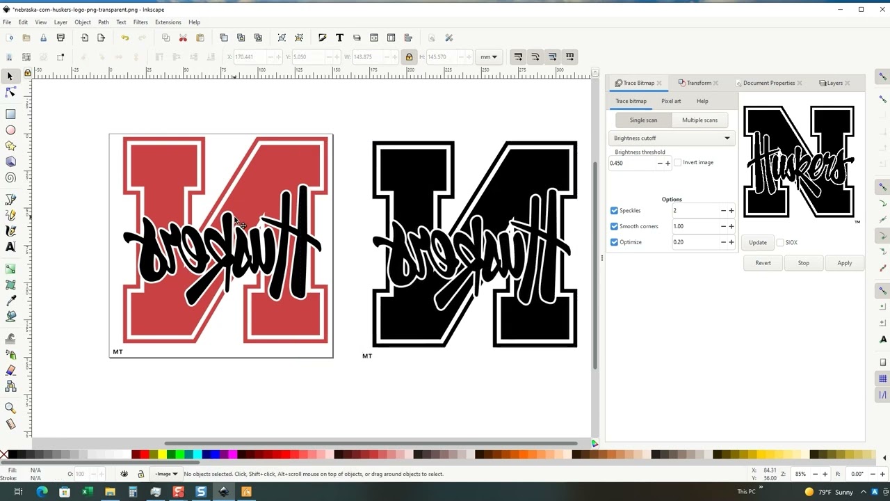The height and width of the screenshot is (501, 890).
Task: Select the Ellipse tool
Action: [10, 130]
